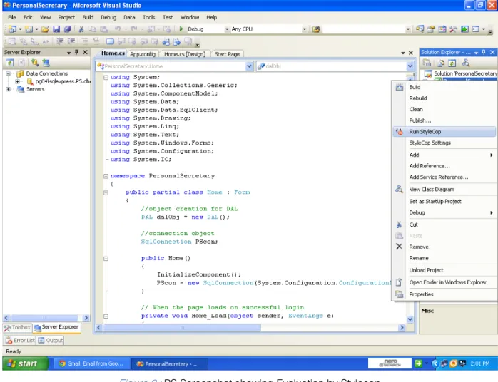Collapse the Data Connections tree node
The width and height of the screenshot is (498, 382).
(9, 73)
